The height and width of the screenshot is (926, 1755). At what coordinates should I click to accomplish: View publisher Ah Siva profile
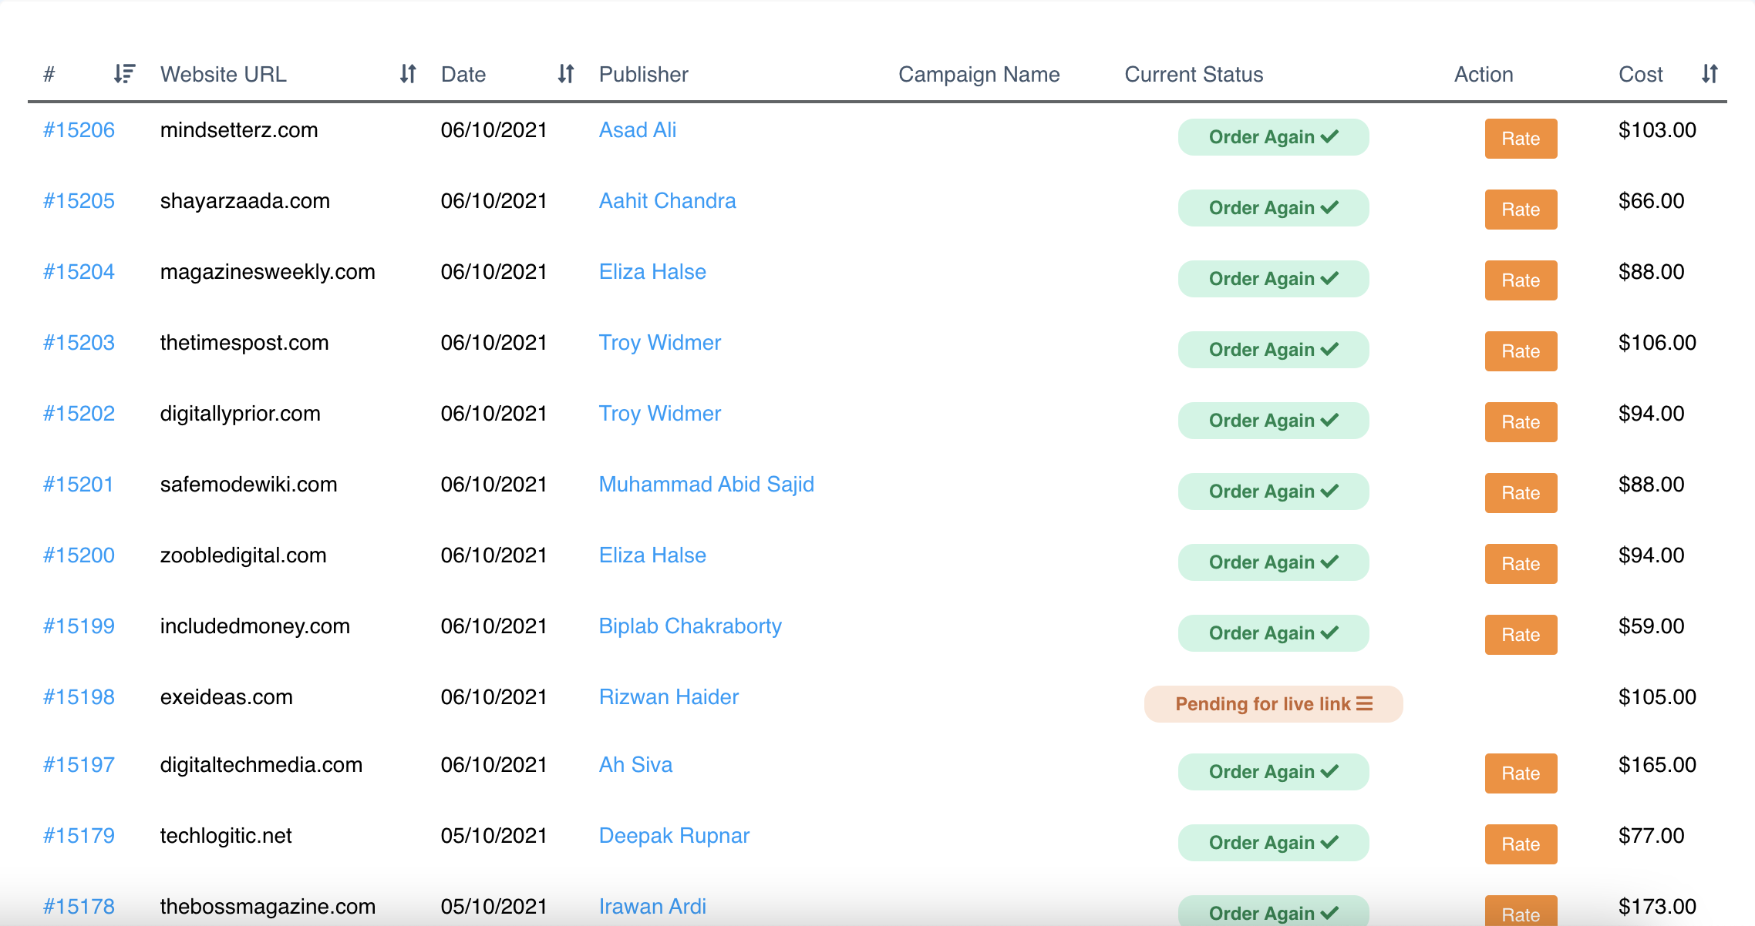(635, 764)
